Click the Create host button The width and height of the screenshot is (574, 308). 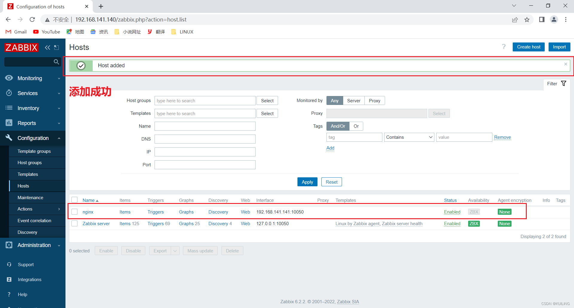click(529, 47)
